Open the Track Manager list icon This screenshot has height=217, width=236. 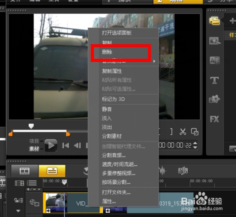[32, 183]
